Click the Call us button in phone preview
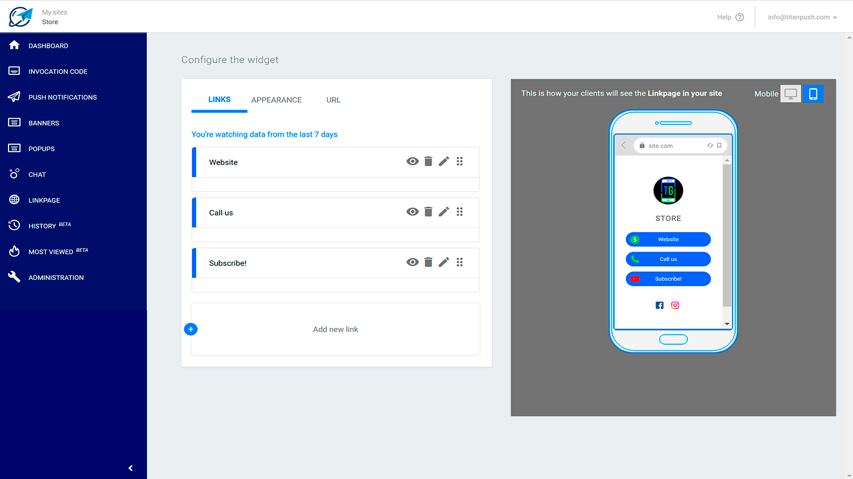The height and width of the screenshot is (479, 853). coord(668,259)
